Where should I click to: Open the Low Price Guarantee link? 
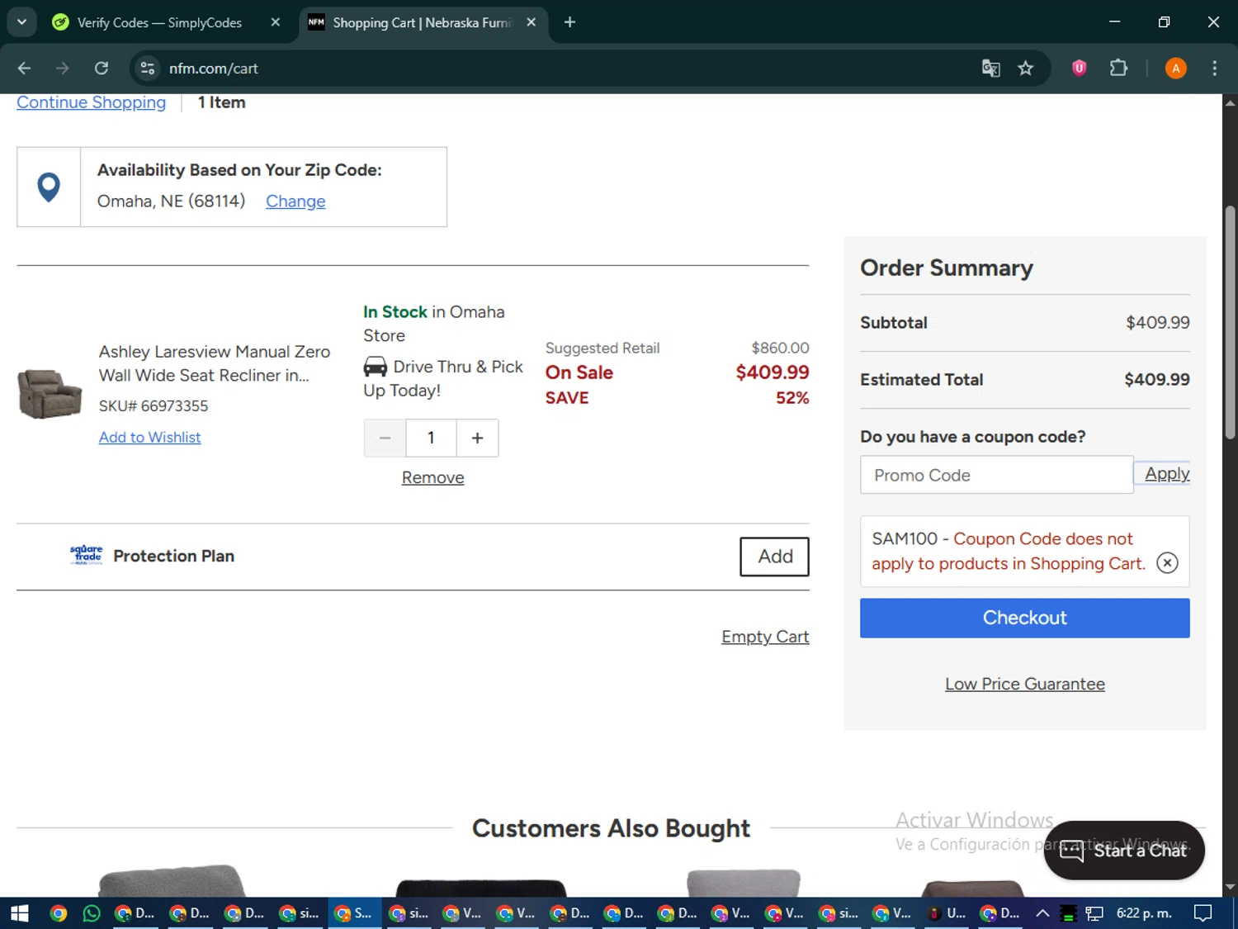1024,684
